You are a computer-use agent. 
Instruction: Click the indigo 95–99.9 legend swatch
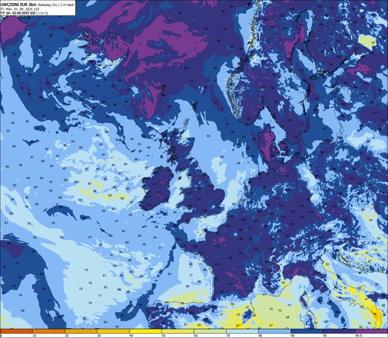[339, 331]
